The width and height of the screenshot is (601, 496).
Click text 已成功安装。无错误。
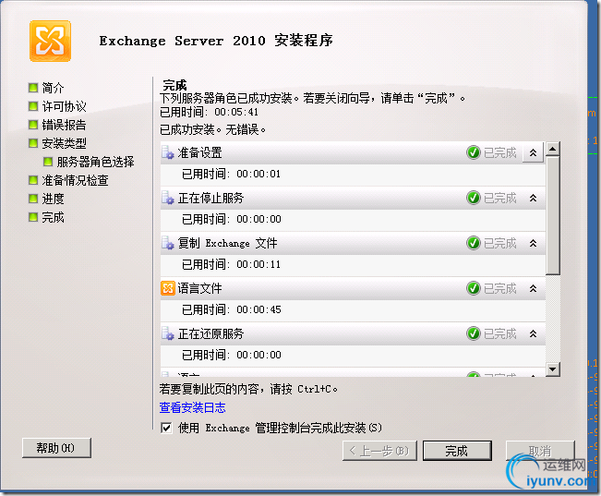tap(212, 129)
